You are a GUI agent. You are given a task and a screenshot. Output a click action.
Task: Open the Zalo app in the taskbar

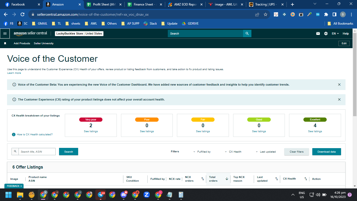point(147,195)
